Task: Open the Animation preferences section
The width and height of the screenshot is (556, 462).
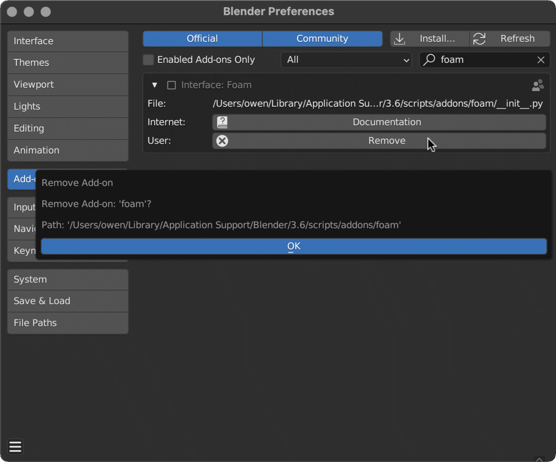Action: (68, 150)
